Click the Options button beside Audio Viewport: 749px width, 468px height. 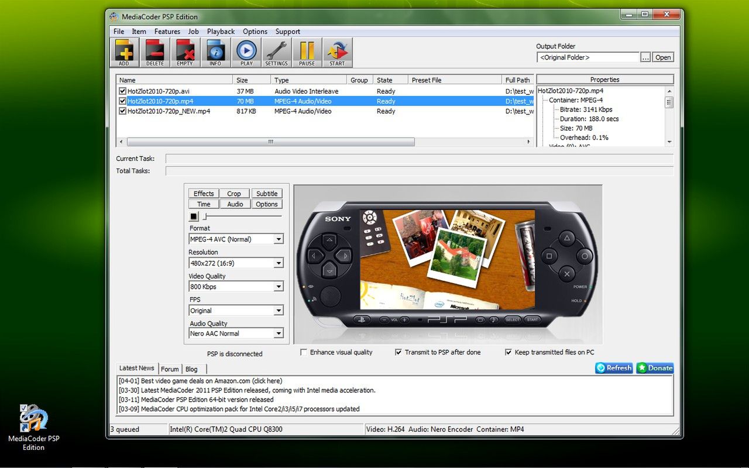tap(267, 204)
